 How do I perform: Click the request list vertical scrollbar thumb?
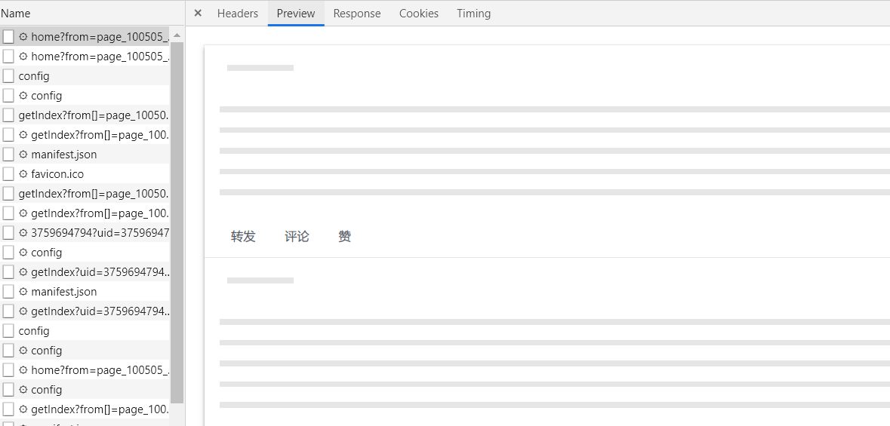177,222
